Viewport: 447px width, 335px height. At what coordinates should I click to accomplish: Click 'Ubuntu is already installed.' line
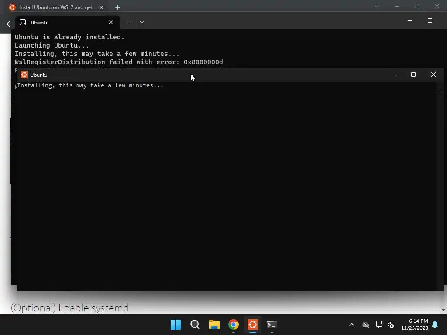[69, 37]
